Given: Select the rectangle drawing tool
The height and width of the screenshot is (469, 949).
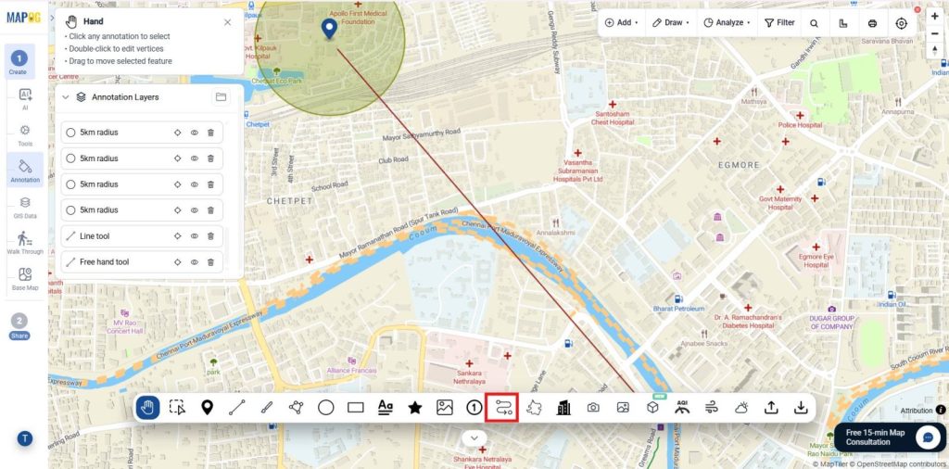Looking at the screenshot, I should [x=355, y=407].
